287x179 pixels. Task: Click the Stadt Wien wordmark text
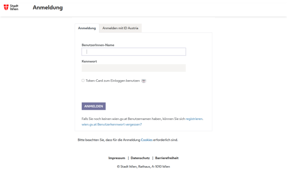pos(14,7)
